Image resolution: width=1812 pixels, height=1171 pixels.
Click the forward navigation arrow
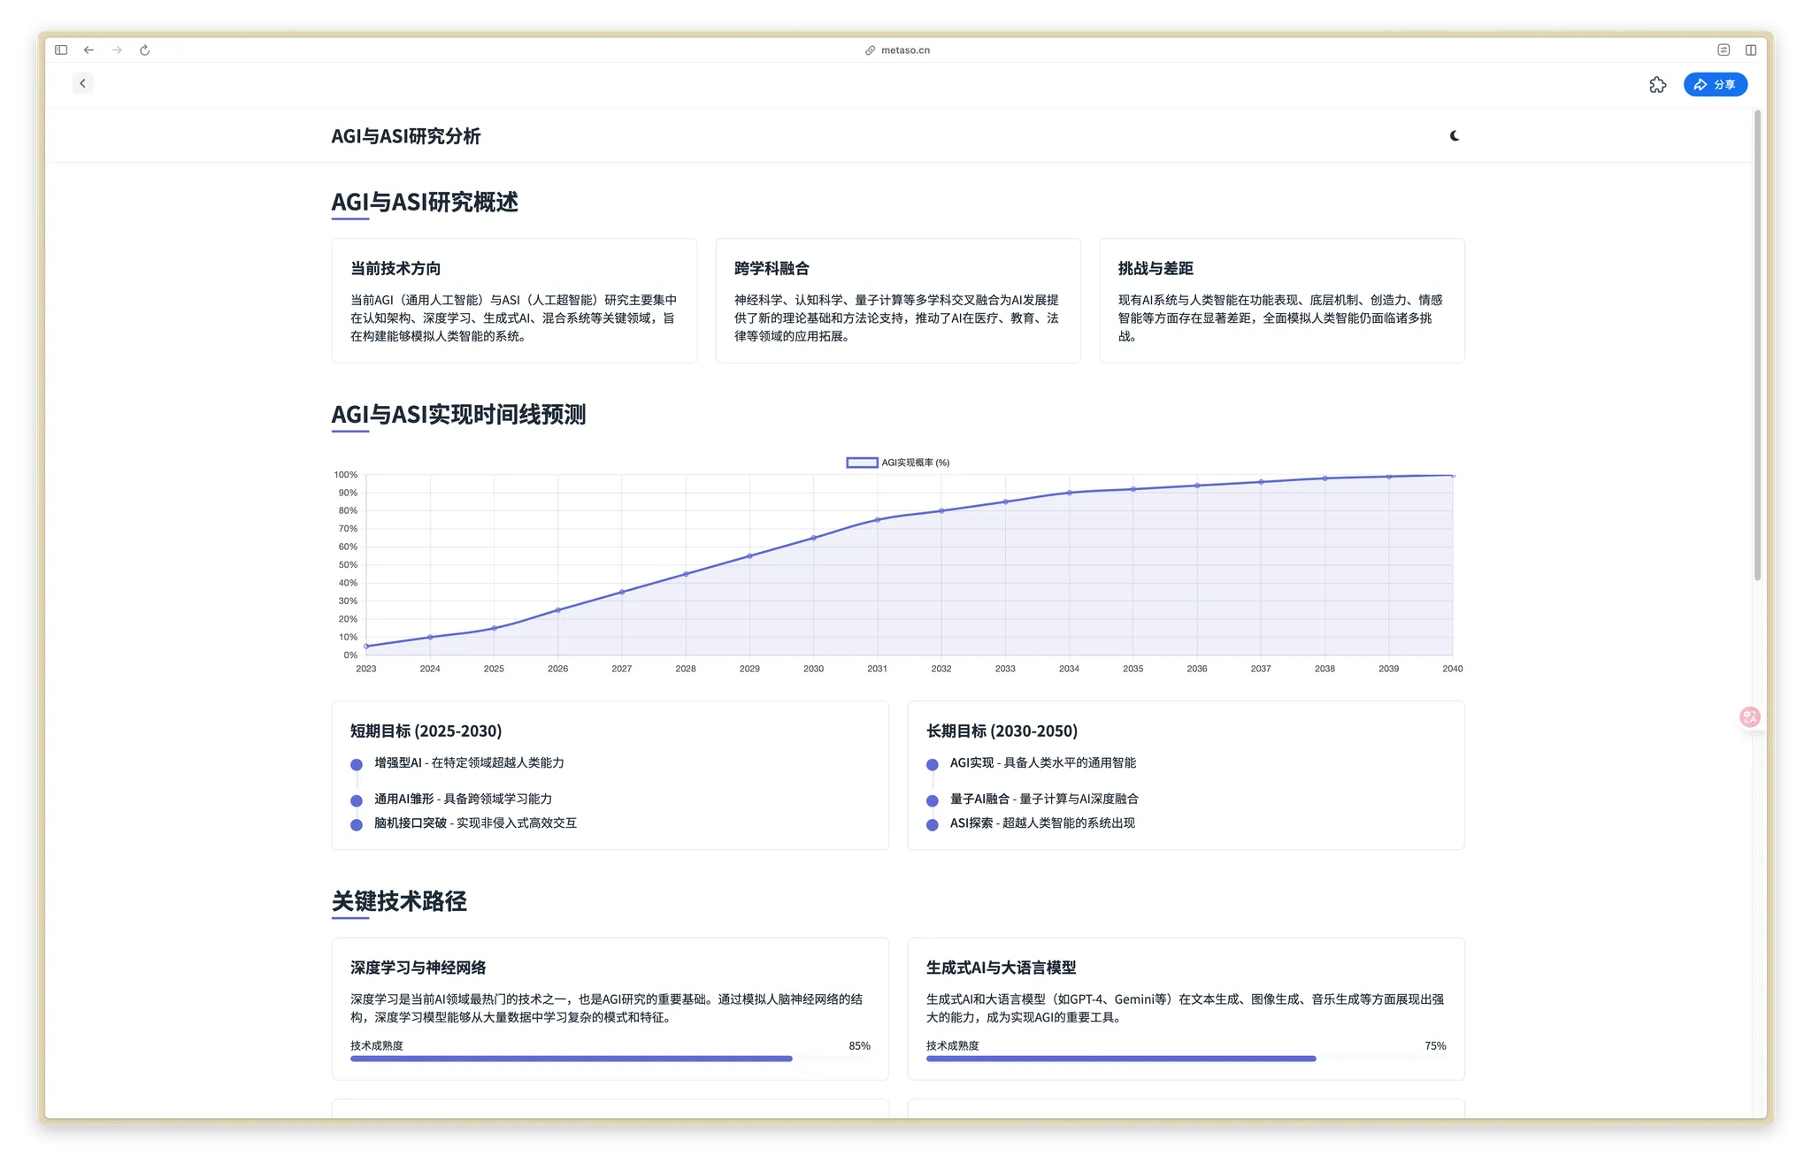116,50
